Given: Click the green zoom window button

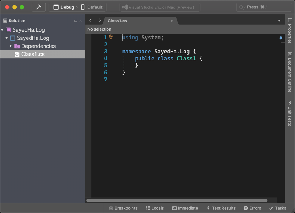Looking at the screenshot, I should point(22,7).
